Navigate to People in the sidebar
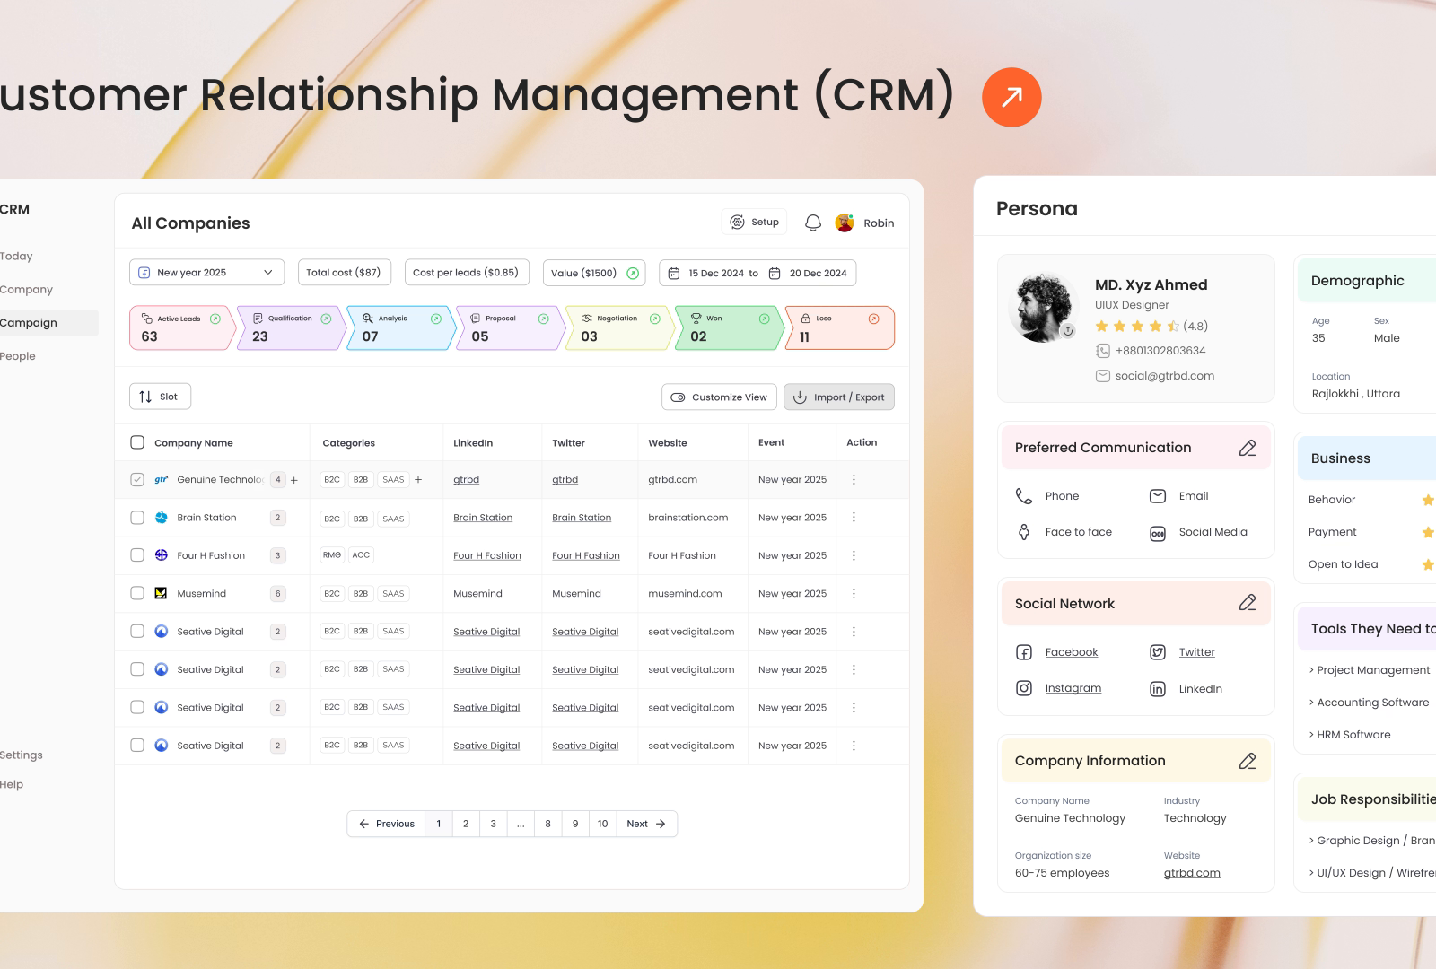 (18, 355)
